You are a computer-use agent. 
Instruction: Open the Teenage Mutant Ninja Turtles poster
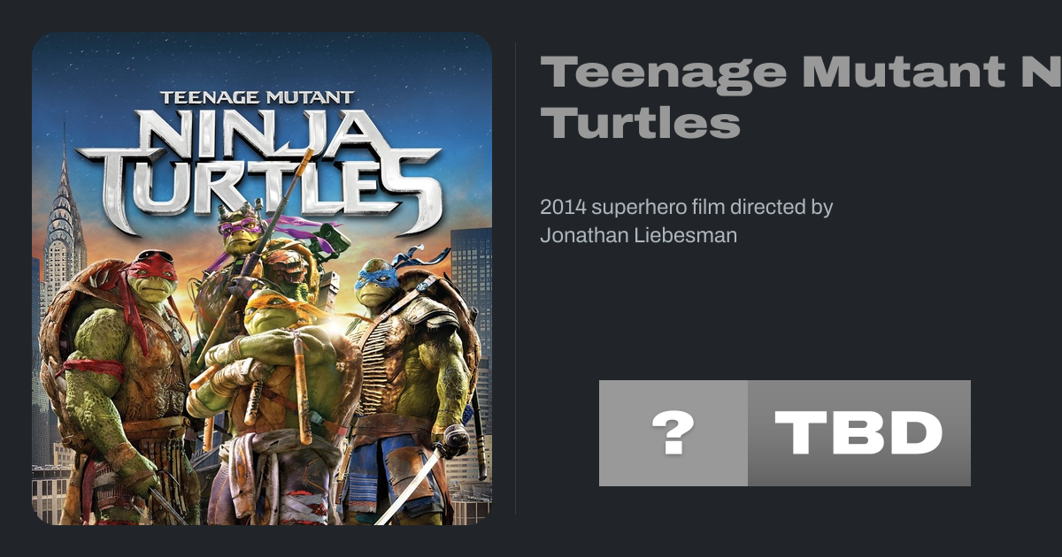click(x=262, y=278)
